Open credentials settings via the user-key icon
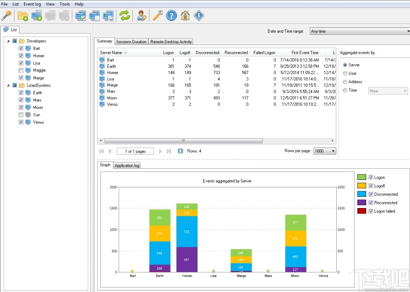The image size is (410, 292). (x=142, y=15)
